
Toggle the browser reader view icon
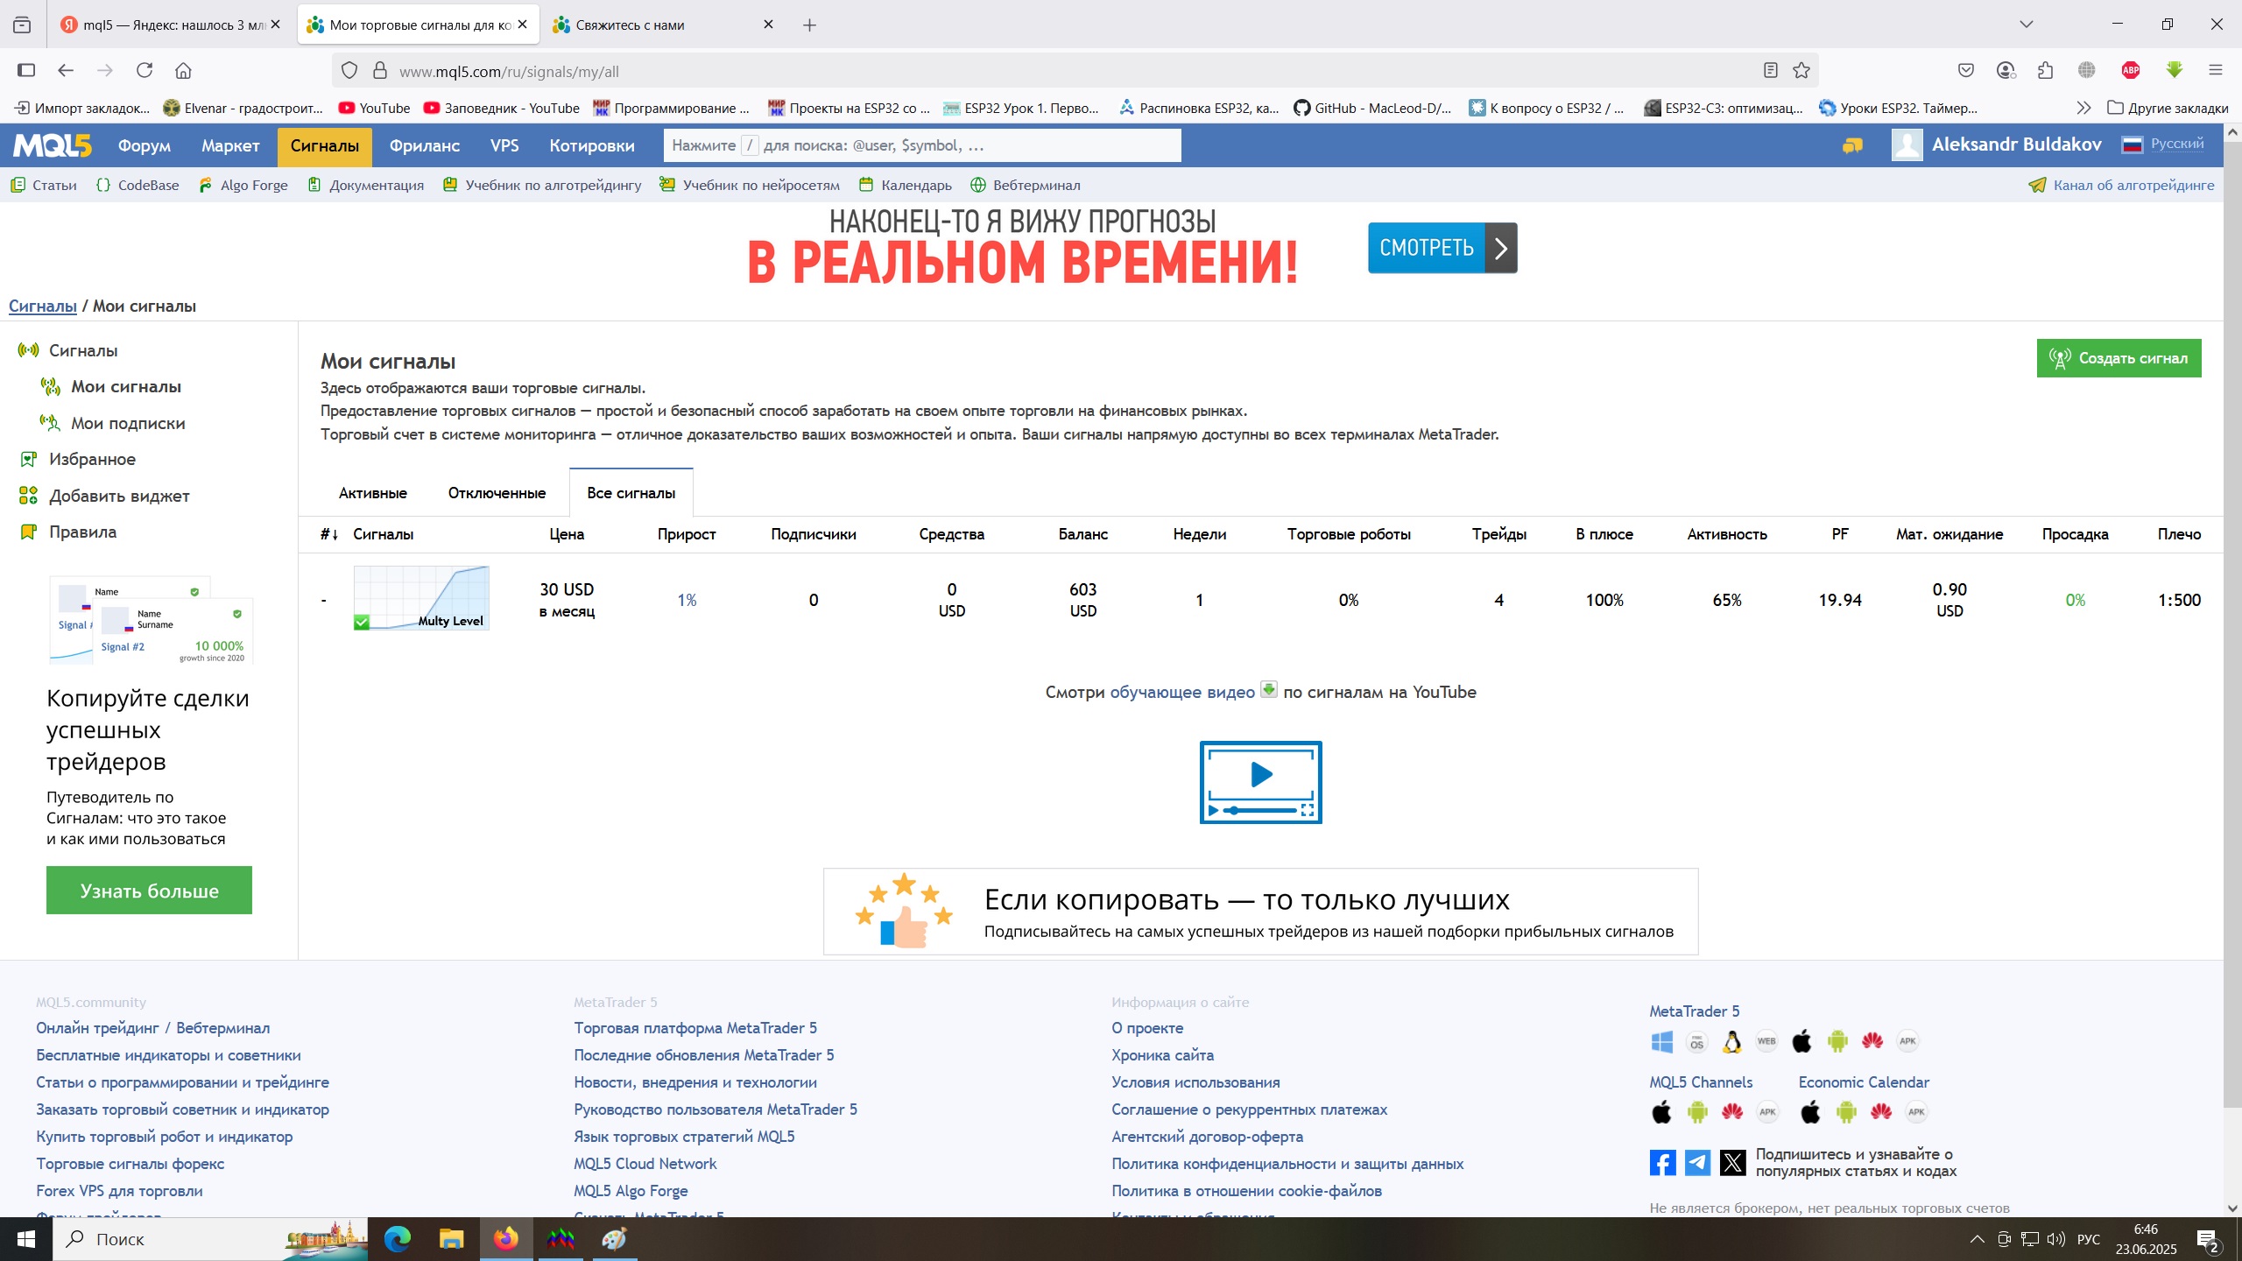pos(1770,71)
